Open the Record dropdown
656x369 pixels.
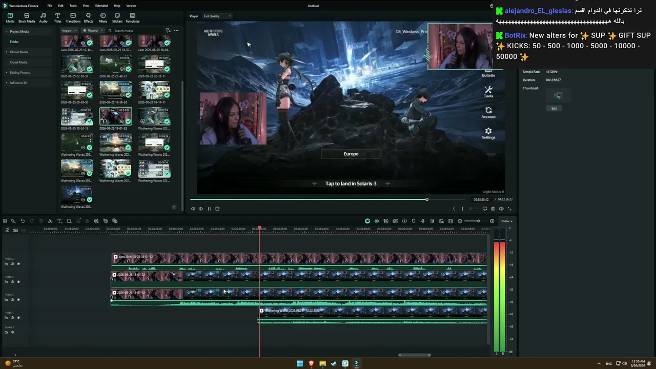93,31
